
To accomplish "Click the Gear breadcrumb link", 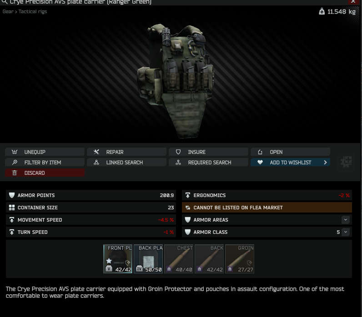I will pos(8,11).
